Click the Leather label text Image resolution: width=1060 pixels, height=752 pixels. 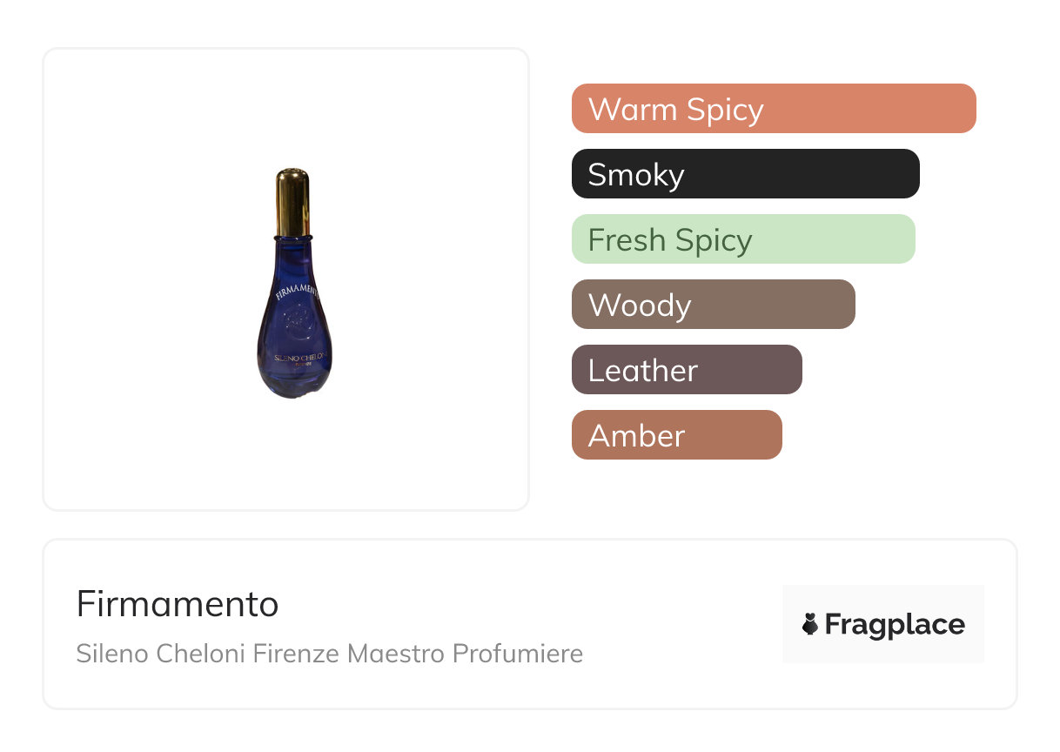click(643, 371)
